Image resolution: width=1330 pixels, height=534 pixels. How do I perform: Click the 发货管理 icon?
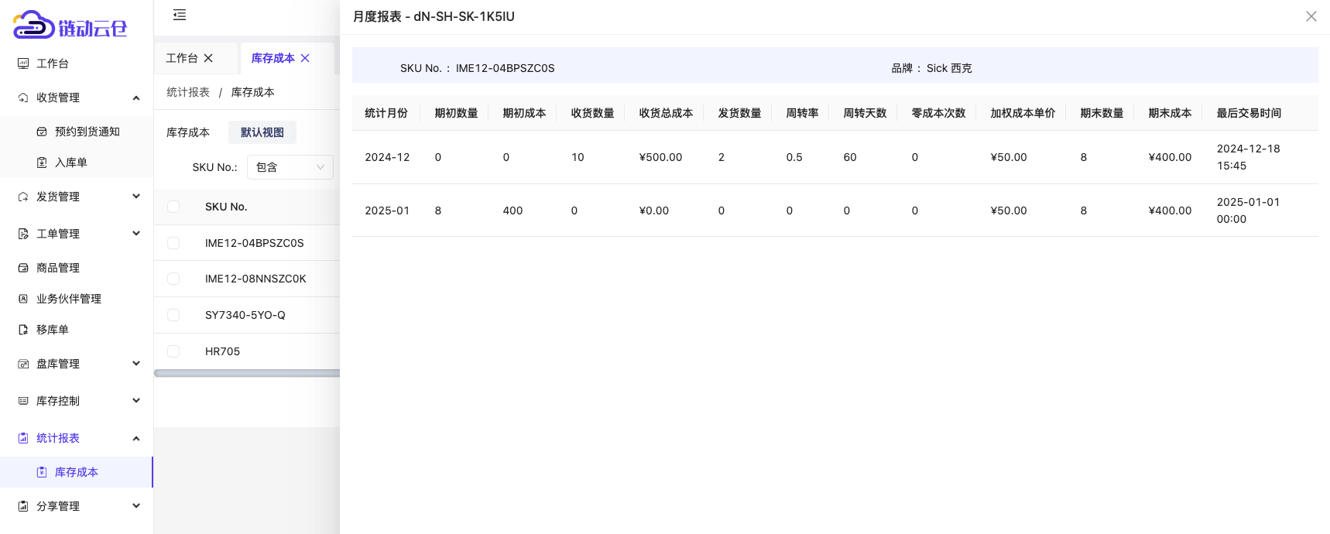click(23, 197)
